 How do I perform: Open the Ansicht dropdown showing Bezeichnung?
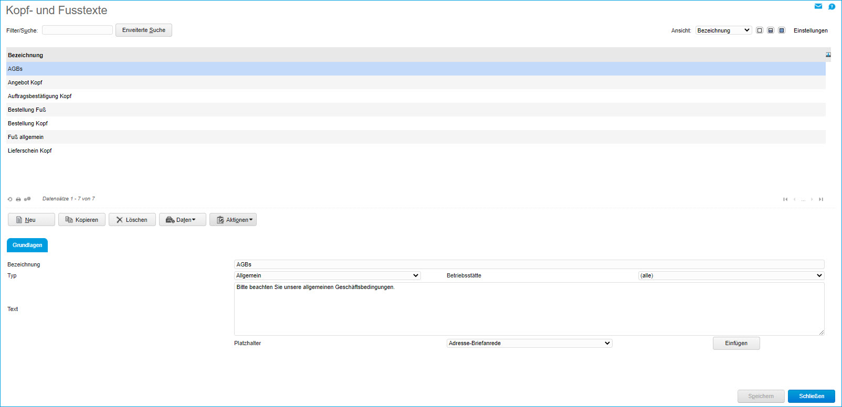[x=723, y=30]
